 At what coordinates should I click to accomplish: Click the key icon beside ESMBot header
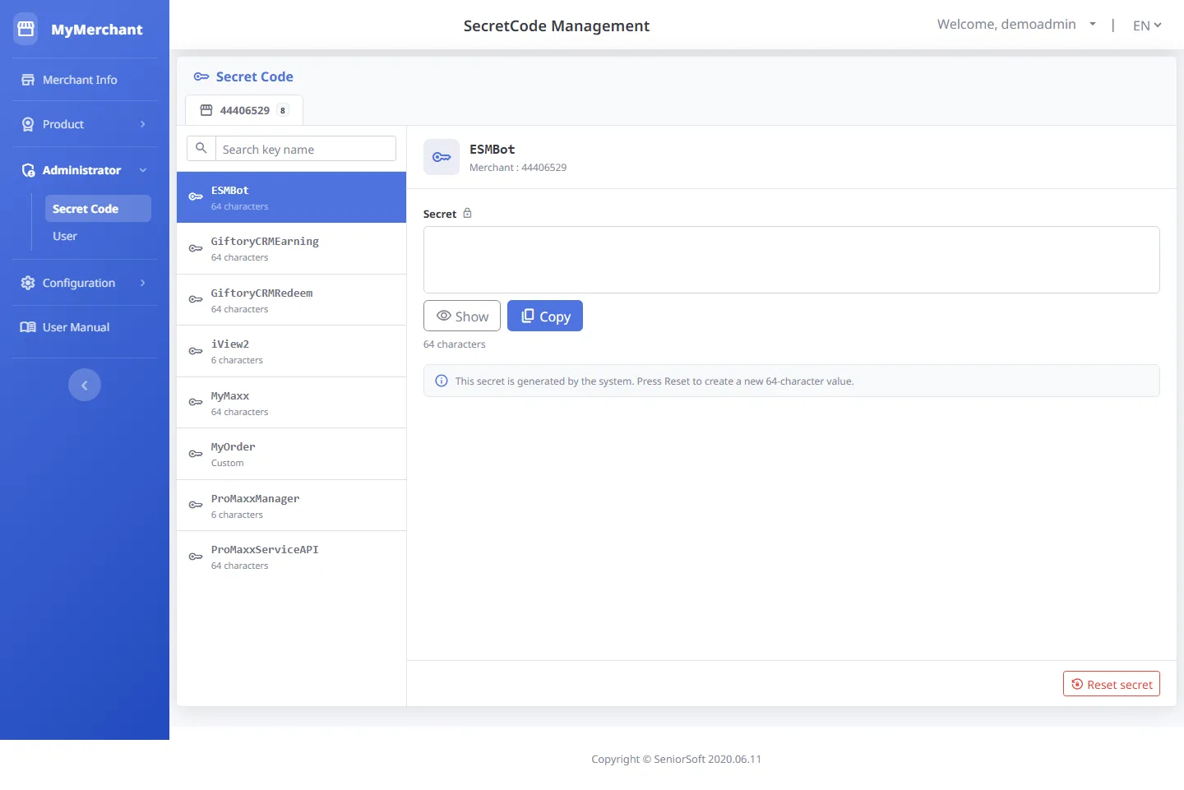point(442,157)
